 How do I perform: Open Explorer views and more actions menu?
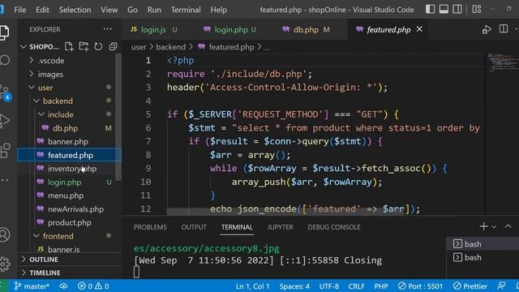coord(108,29)
